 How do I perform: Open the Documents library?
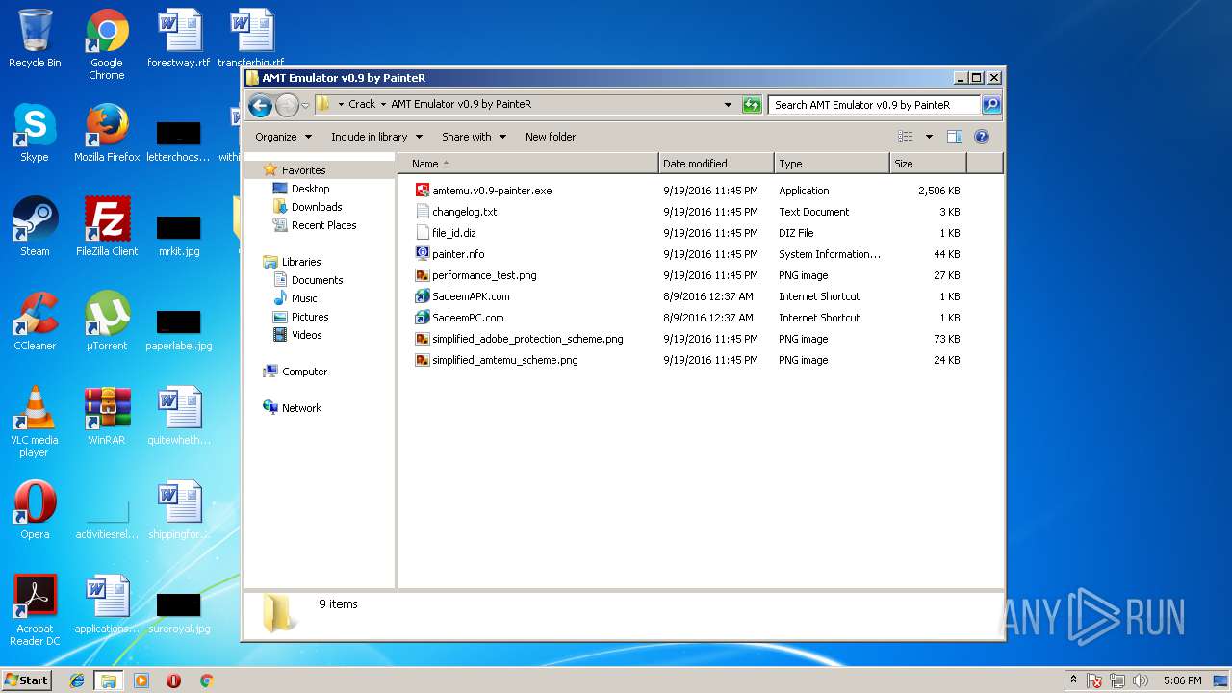coord(317,280)
